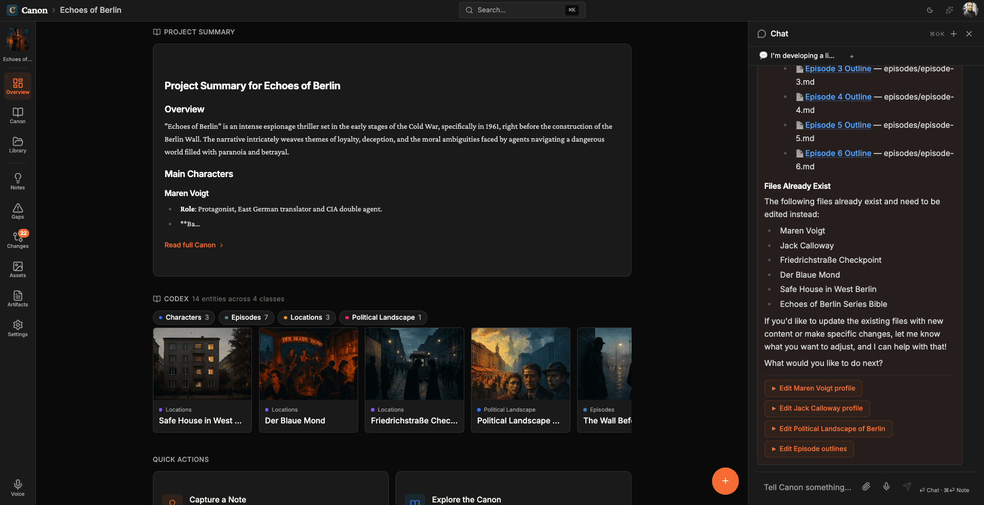Screen dimensions: 984x505
Task: Close the Chat panel
Action: [969, 34]
